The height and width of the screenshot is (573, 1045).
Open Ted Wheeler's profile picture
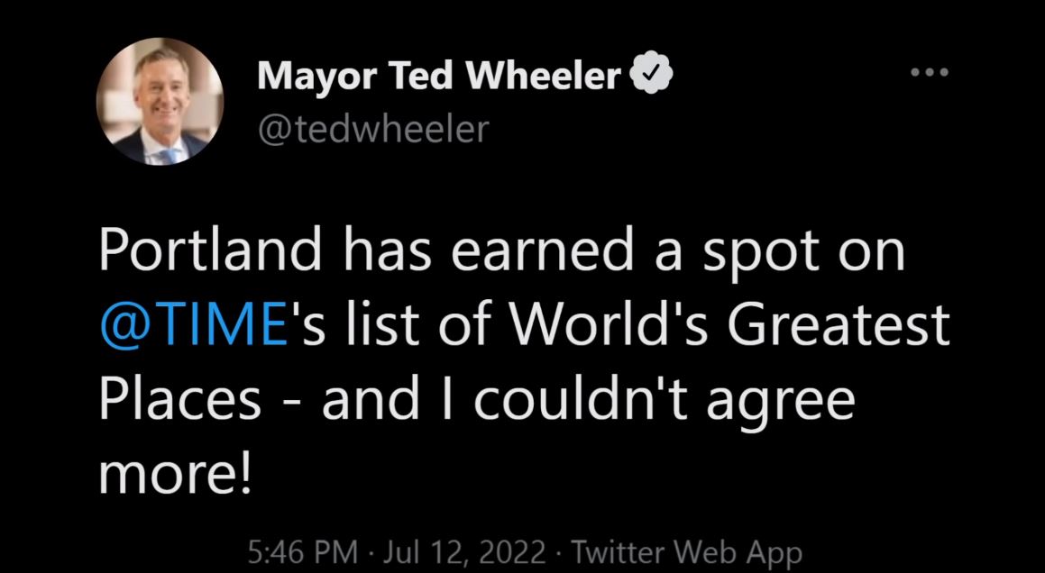[160, 101]
